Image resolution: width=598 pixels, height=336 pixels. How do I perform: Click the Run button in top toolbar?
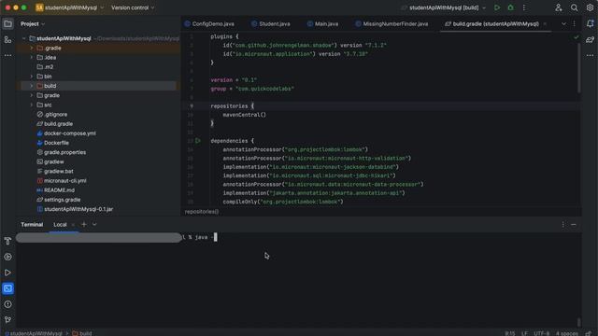pyautogui.click(x=497, y=7)
